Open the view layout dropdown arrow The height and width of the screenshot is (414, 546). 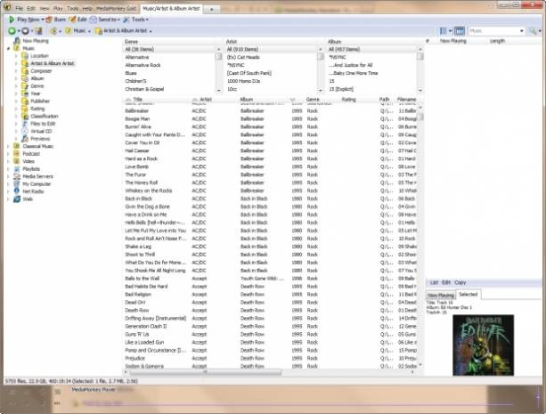coord(450,31)
